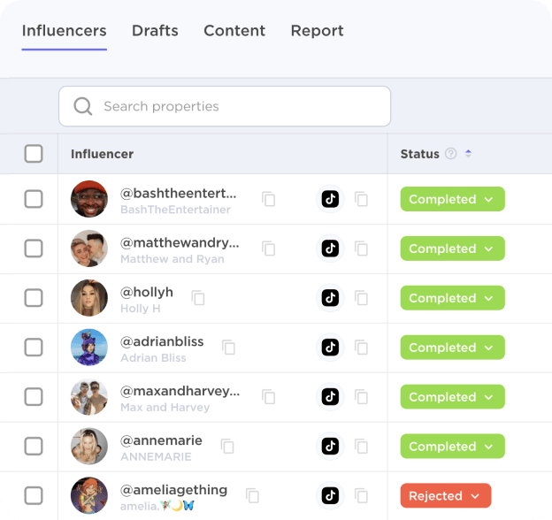Click the Max and Harvey name link
This screenshot has width=552, height=520.
(165, 408)
